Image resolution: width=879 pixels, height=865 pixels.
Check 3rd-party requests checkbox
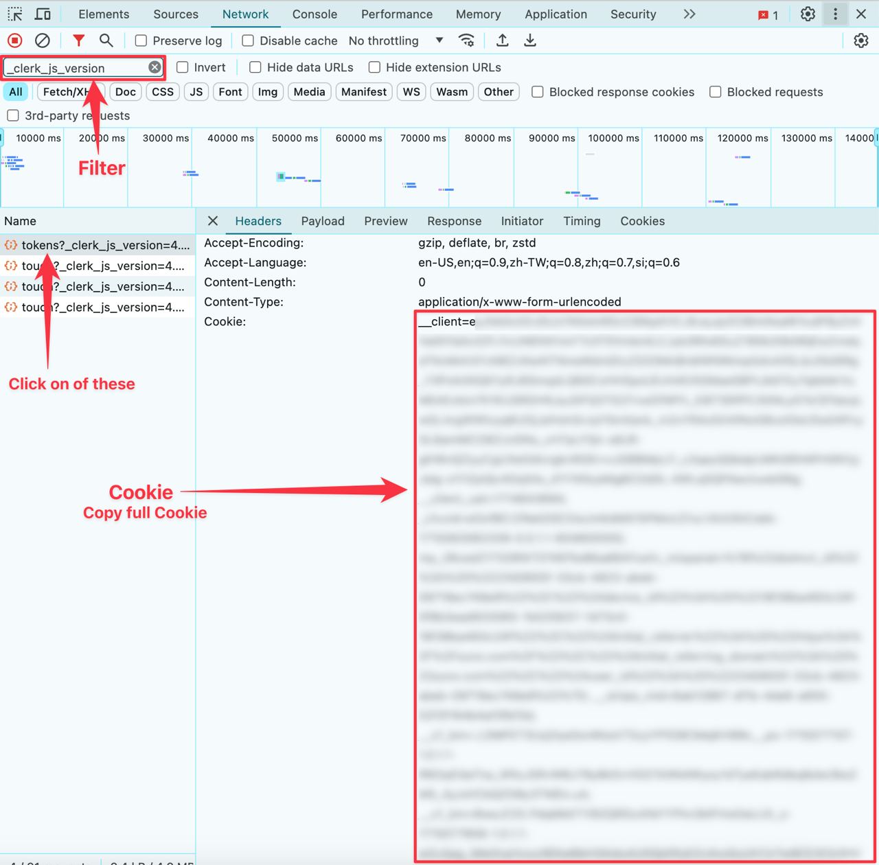coord(13,115)
